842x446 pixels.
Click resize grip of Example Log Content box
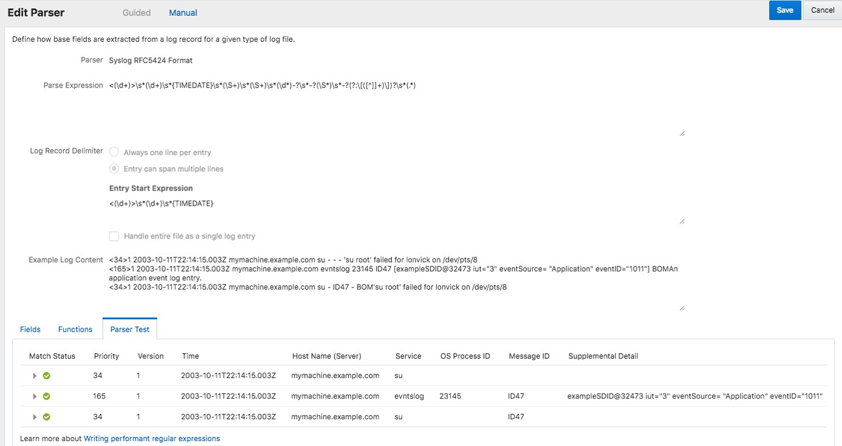(682, 308)
